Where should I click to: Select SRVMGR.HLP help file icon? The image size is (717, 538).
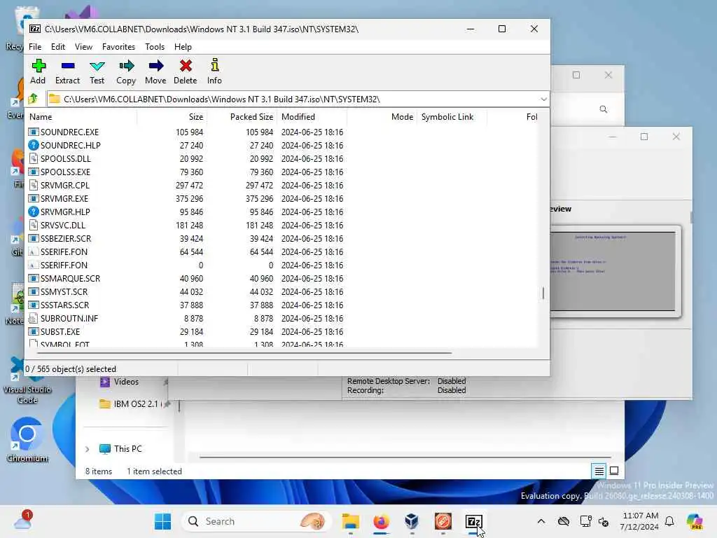tap(33, 212)
